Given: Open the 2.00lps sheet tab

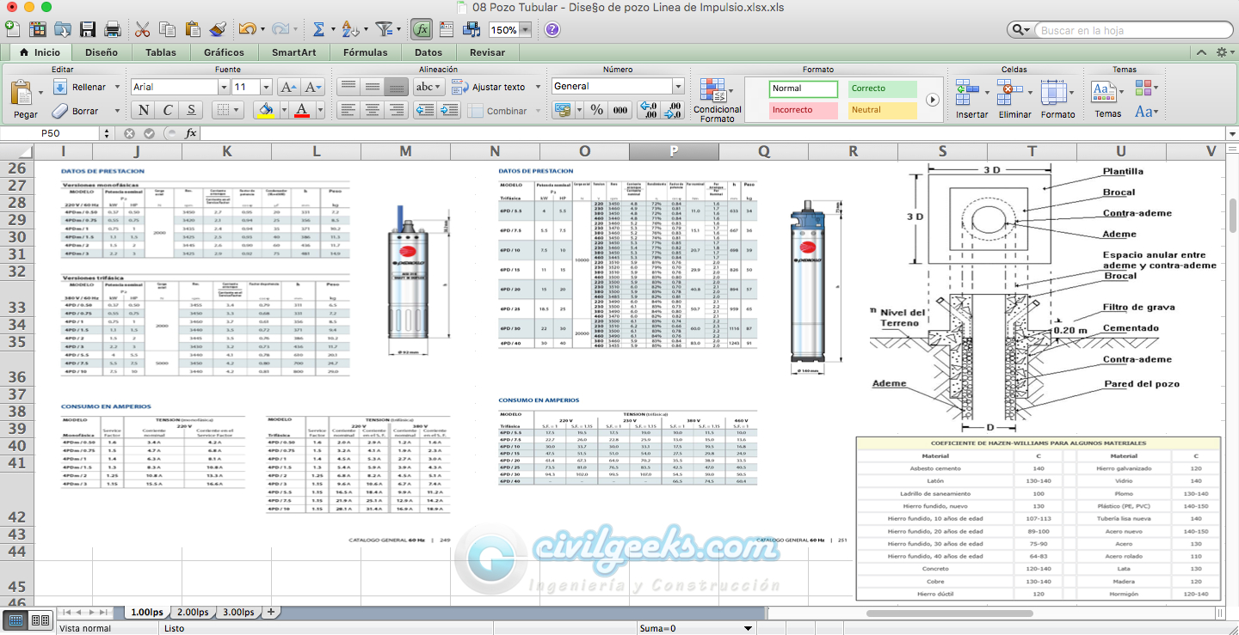Looking at the screenshot, I should click(192, 612).
